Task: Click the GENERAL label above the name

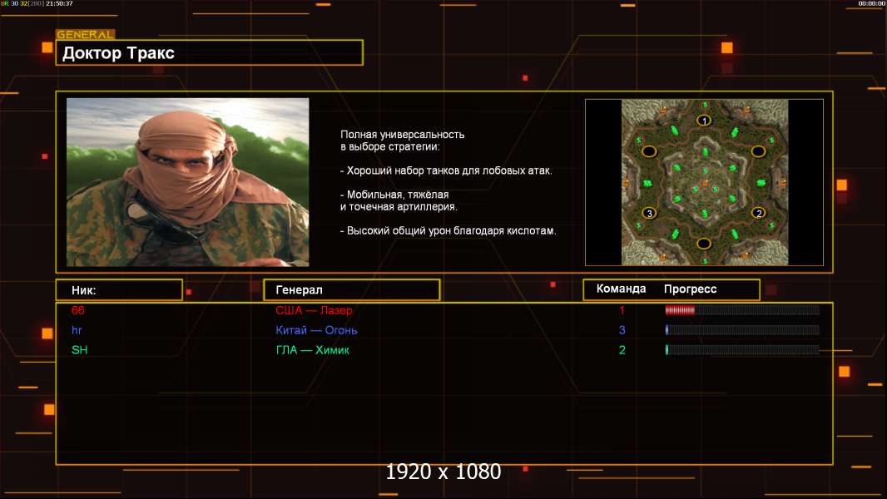Action: 86,34
